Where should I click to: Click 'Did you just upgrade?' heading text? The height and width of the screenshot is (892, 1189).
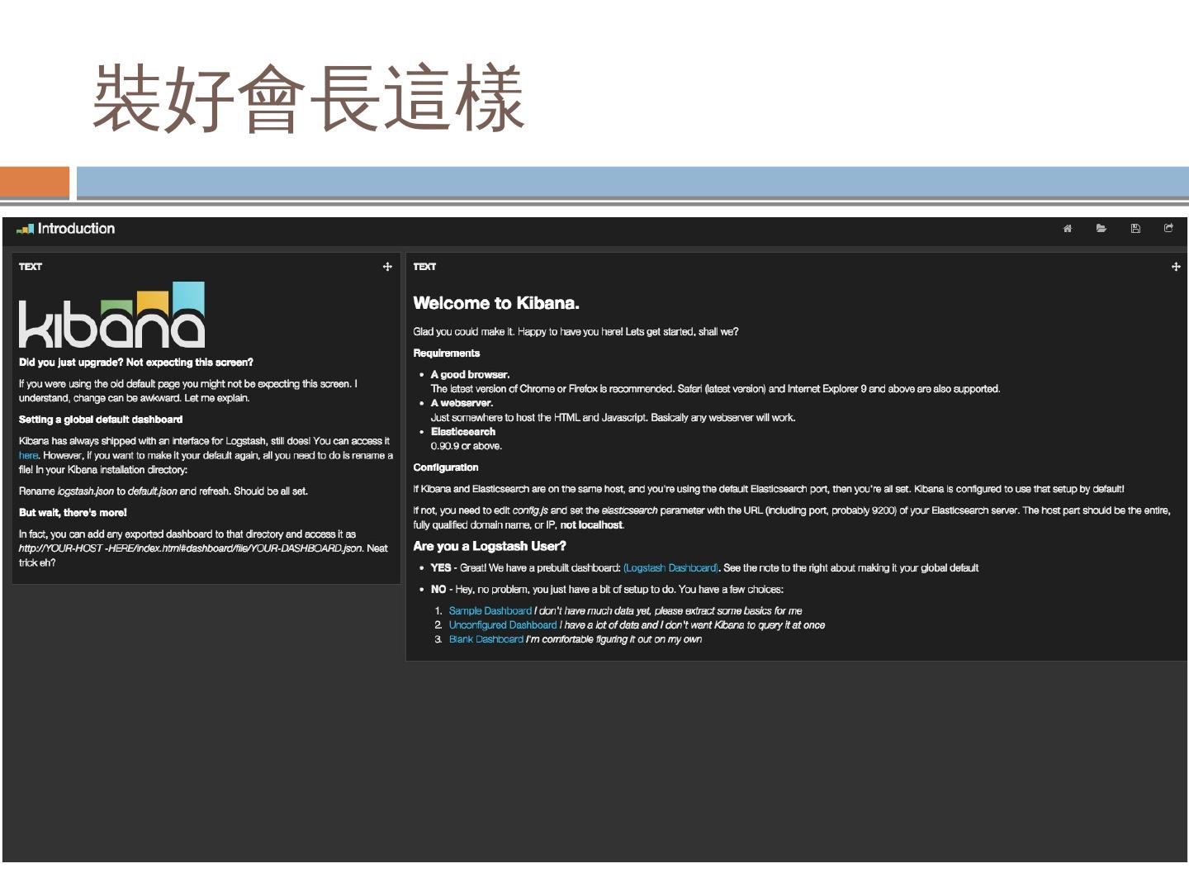(x=136, y=363)
